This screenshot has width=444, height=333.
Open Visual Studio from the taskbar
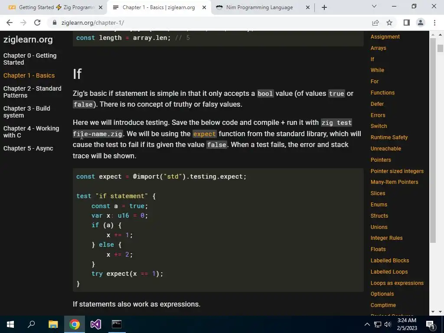tap(95, 324)
